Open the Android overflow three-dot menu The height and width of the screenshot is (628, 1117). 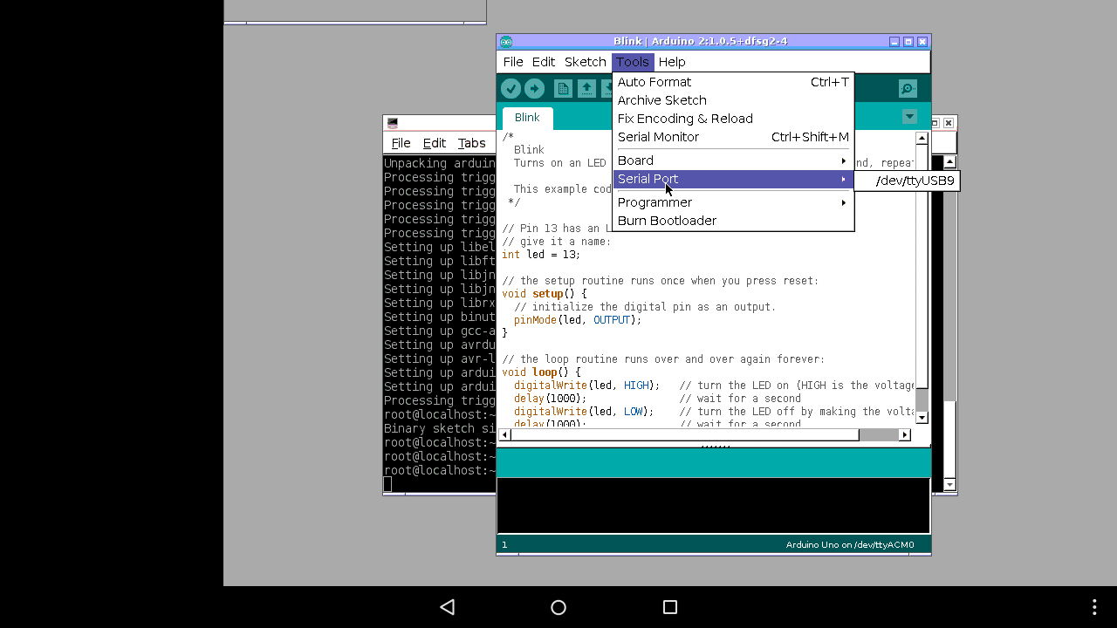click(1094, 607)
